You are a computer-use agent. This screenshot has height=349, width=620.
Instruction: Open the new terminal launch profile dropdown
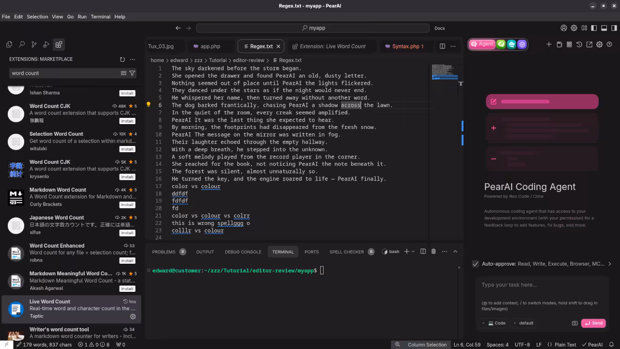413,252
